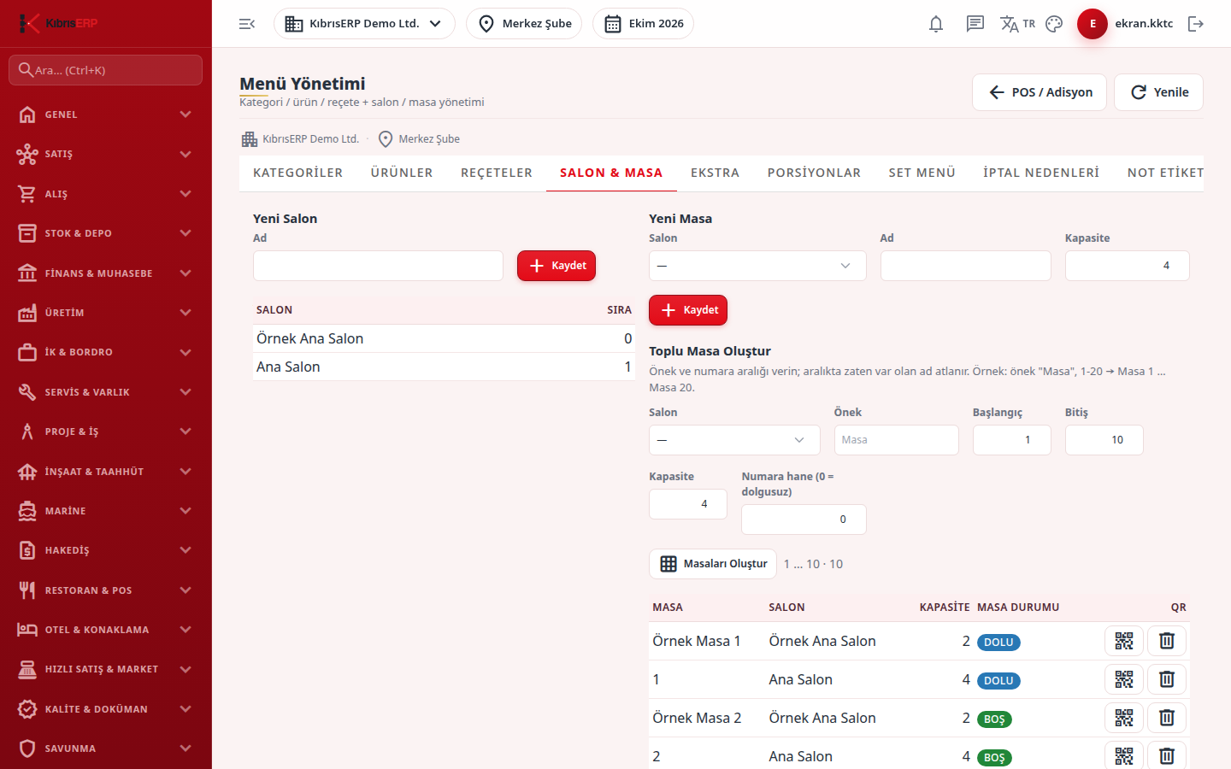The width and height of the screenshot is (1231, 769).
Task: Go back to POS / Adisyon
Action: (x=1040, y=92)
